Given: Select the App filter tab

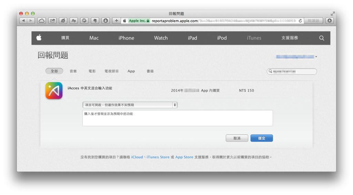Looking at the screenshot, I should pos(131,71).
